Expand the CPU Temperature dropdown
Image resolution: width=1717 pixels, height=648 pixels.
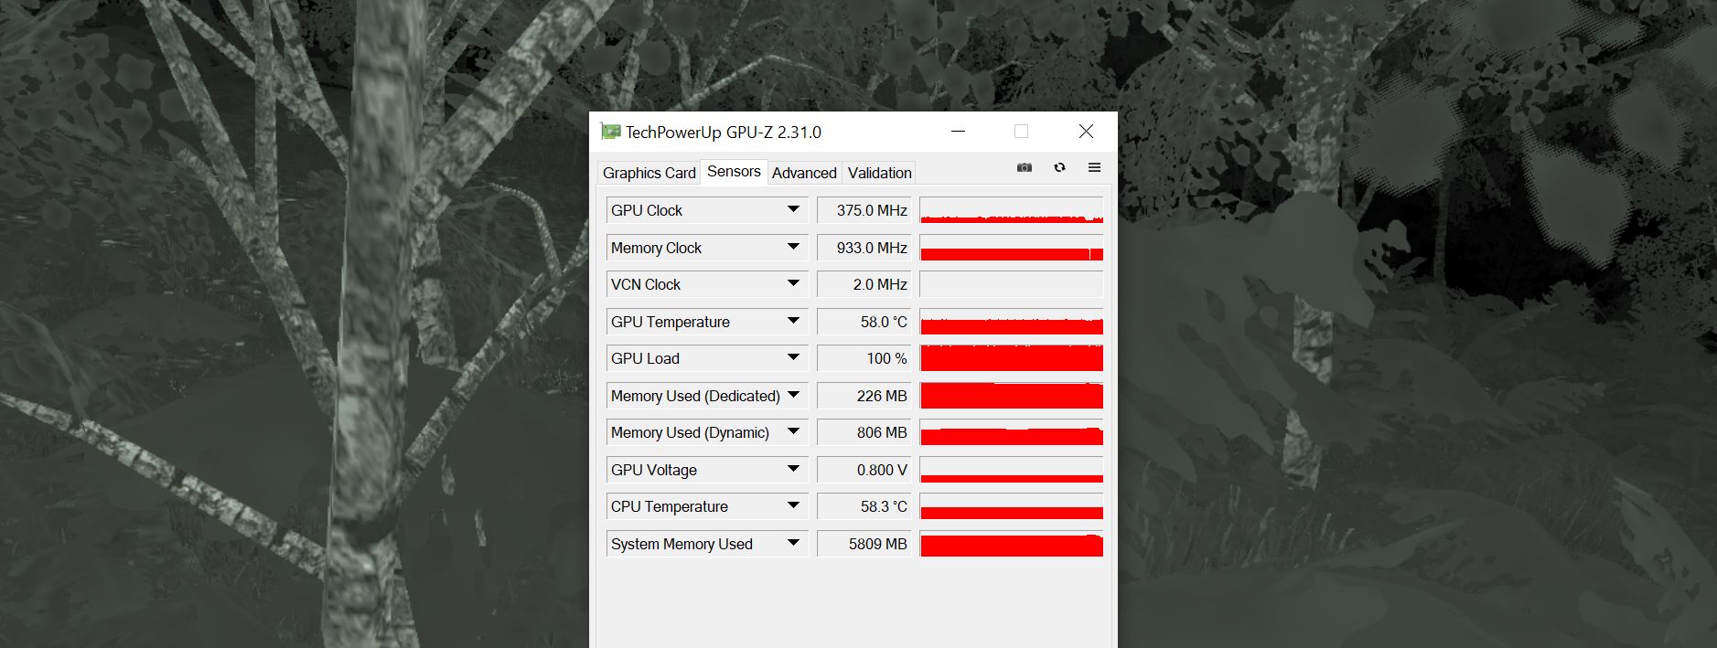(793, 506)
